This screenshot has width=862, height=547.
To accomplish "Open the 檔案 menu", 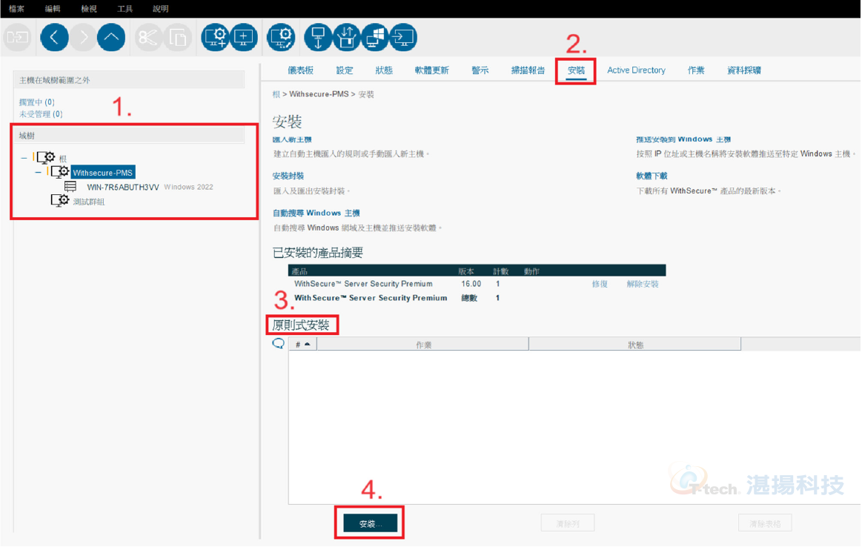I will [x=16, y=8].
